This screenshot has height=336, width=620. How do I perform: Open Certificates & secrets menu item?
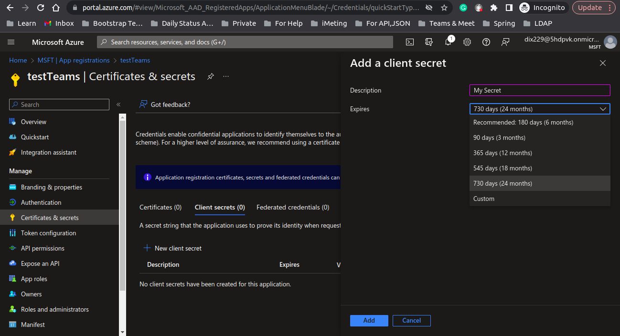point(59,218)
